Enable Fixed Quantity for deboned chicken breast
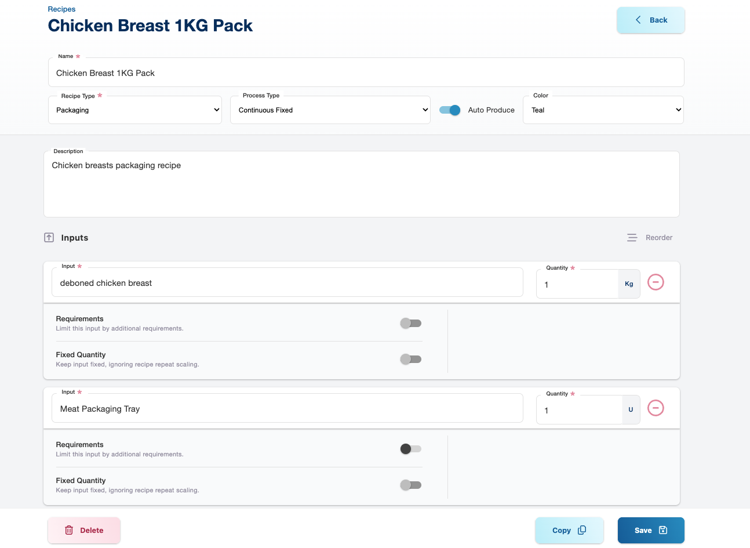Viewport: 750px width, 548px height. pos(410,359)
